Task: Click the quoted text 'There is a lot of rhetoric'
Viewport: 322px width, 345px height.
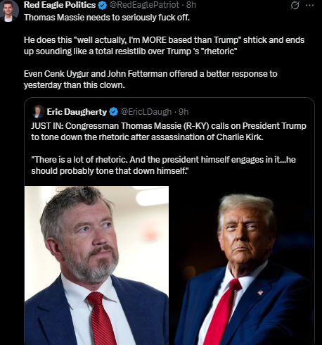Action: coord(163,165)
